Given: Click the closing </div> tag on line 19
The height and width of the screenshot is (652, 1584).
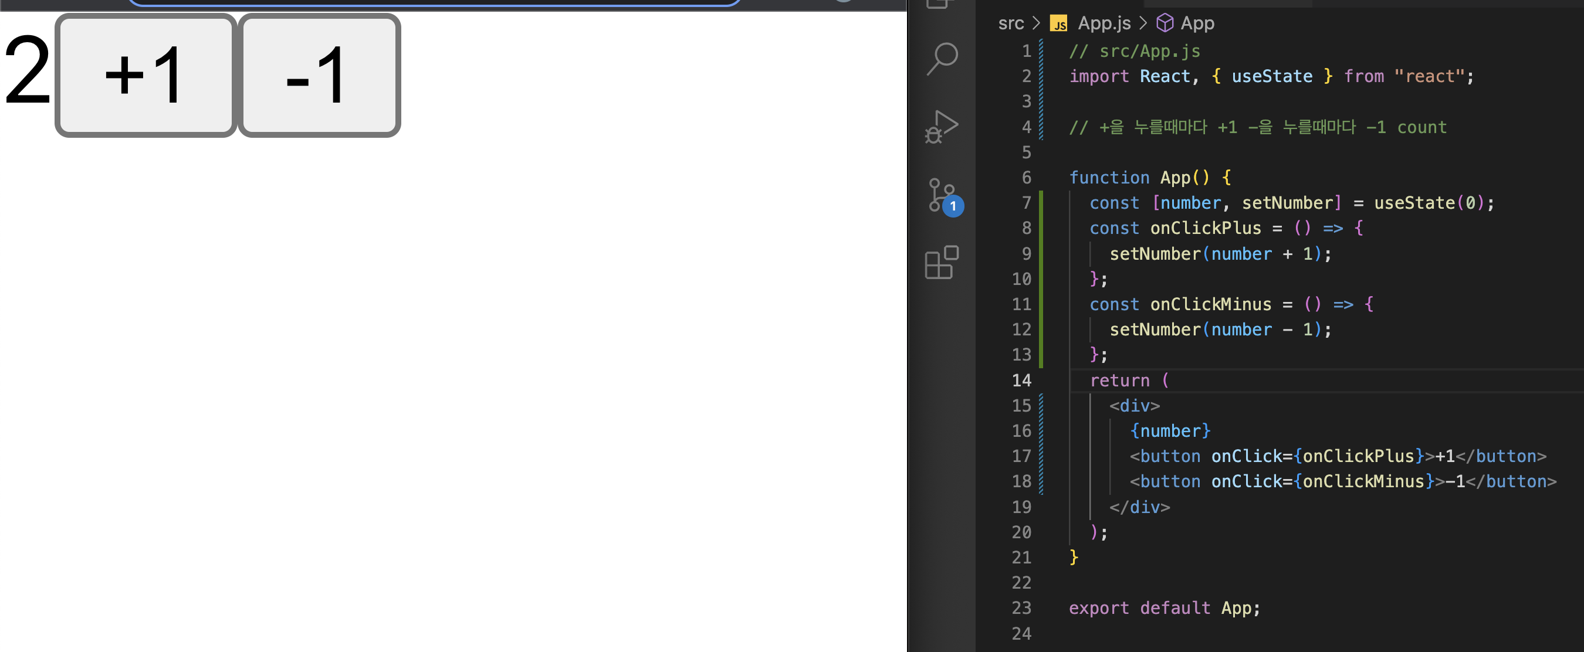Looking at the screenshot, I should [1139, 507].
